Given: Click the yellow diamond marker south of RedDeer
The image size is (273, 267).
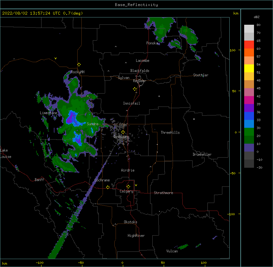Looking at the screenshot, I should [x=135, y=89].
